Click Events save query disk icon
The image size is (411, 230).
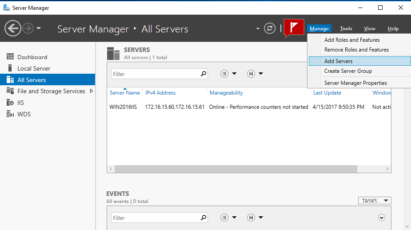point(251,218)
